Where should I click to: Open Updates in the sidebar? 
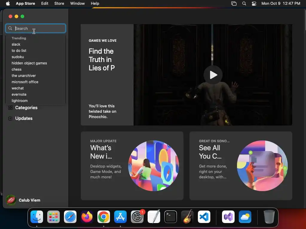tap(24, 118)
